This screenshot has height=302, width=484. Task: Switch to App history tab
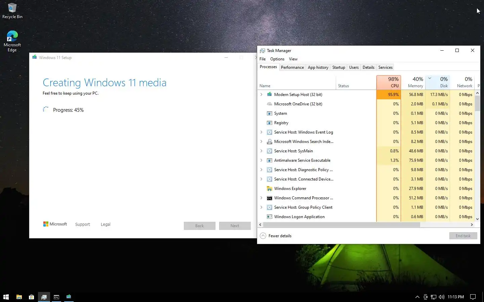318,67
